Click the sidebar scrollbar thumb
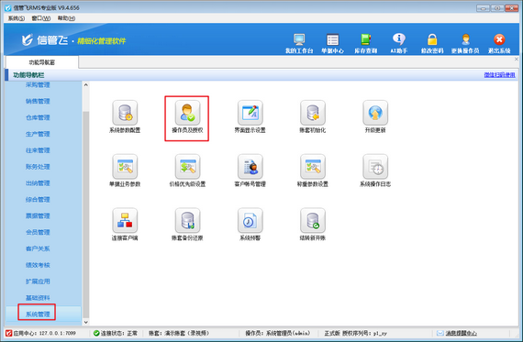This screenshot has width=523, height=342. click(x=85, y=215)
